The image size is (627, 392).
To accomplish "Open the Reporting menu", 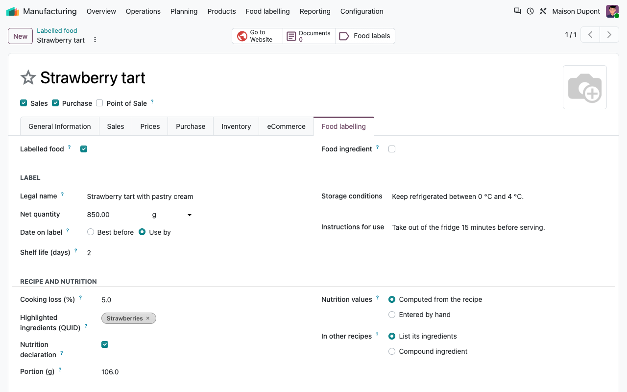I will pyautogui.click(x=315, y=11).
